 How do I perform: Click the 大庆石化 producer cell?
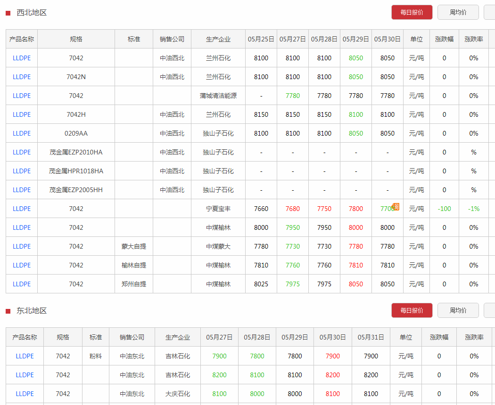178,394
